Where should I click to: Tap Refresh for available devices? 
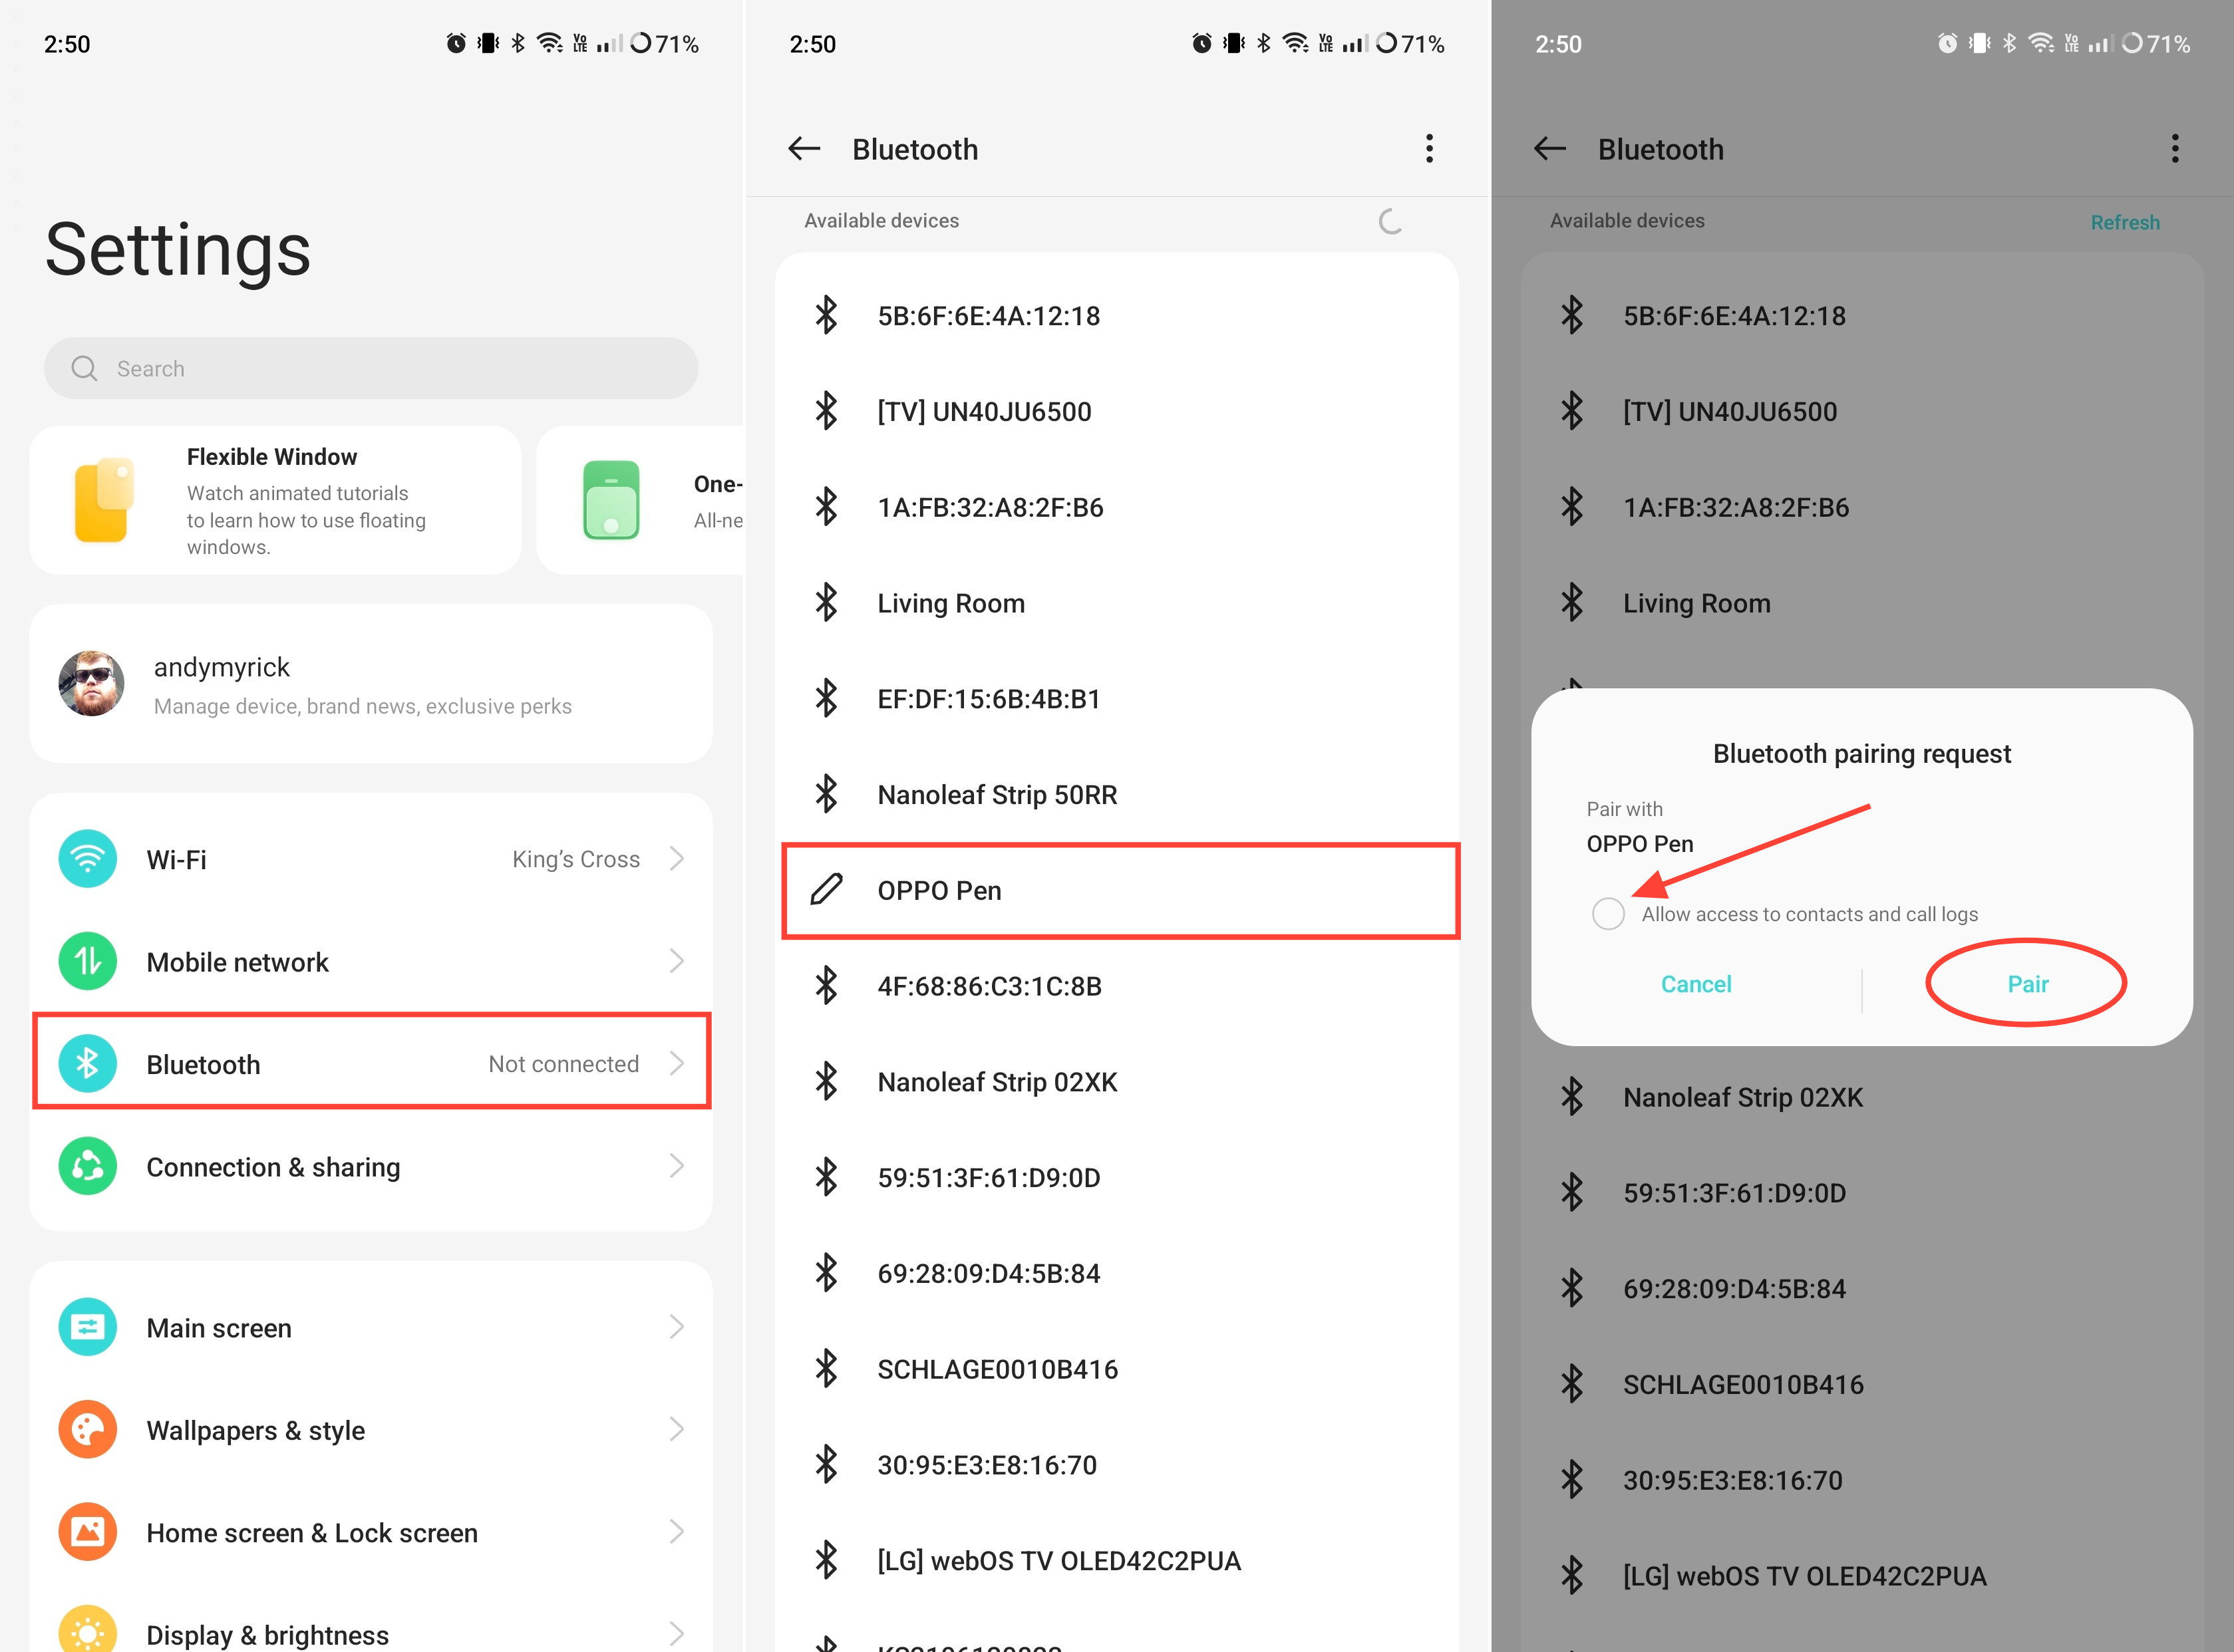[x=2125, y=222]
